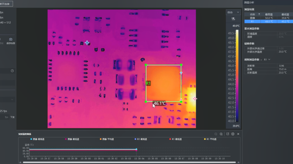Select R1 bottom-left green corner handle
Screen dimensions: 293x164
[146, 102]
